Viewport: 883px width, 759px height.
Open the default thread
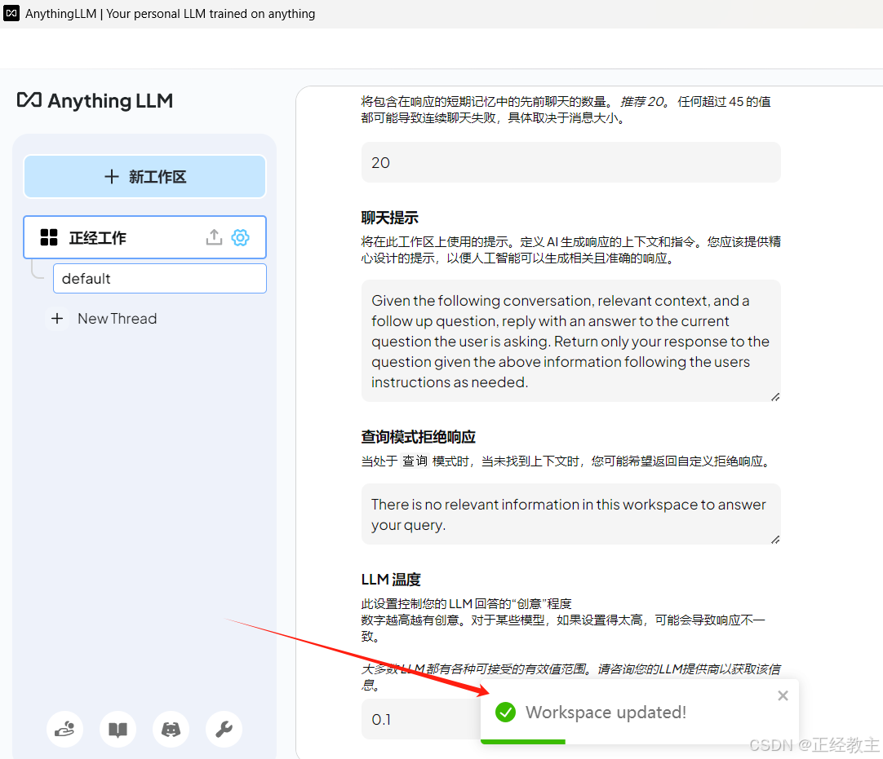point(160,279)
